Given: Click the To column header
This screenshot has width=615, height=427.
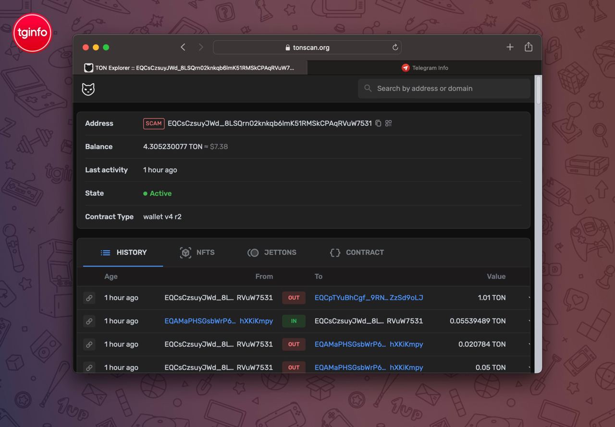Looking at the screenshot, I should pos(319,276).
